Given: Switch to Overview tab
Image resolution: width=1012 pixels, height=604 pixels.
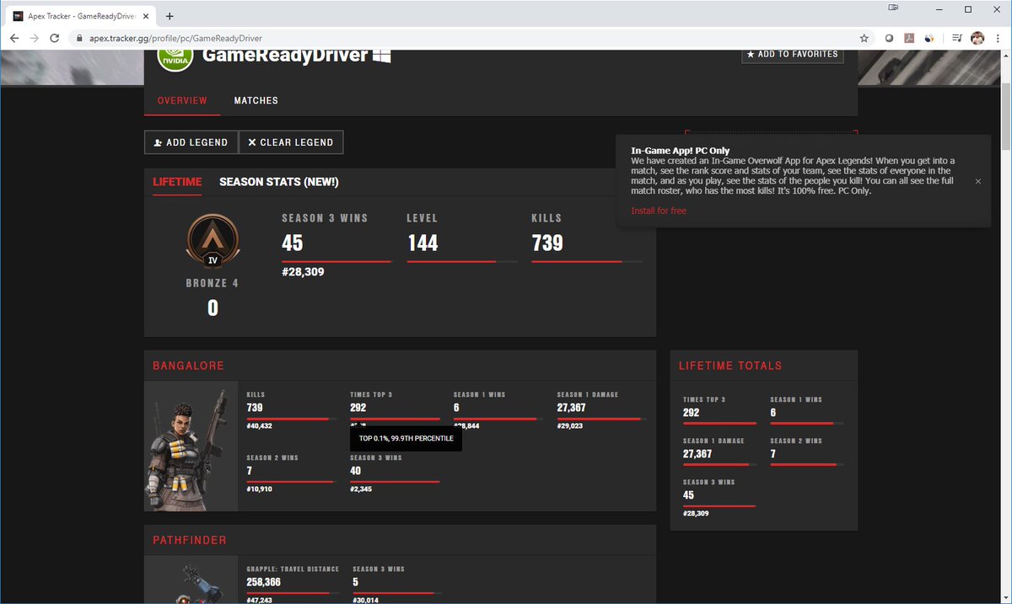Looking at the screenshot, I should [182, 100].
